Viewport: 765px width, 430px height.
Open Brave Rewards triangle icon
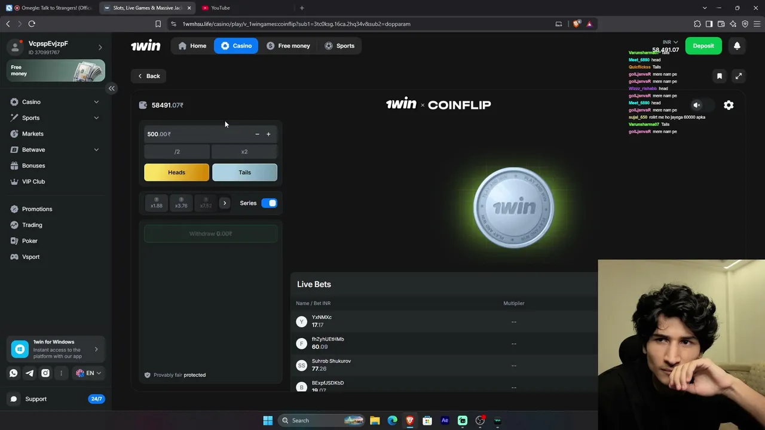click(x=589, y=24)
